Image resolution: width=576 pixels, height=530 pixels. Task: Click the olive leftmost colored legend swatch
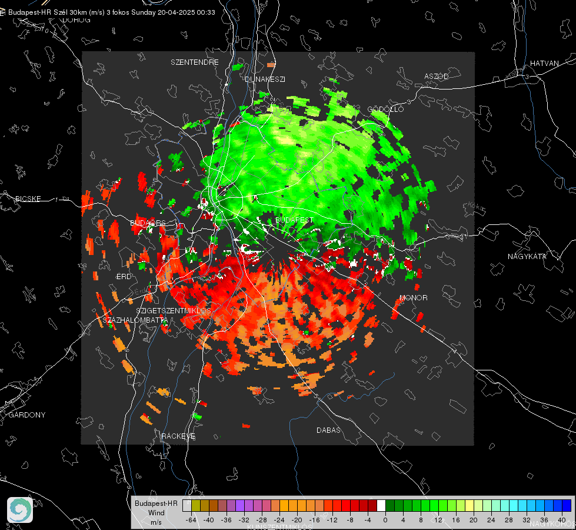pyautogui.click(x=196, y=505)
